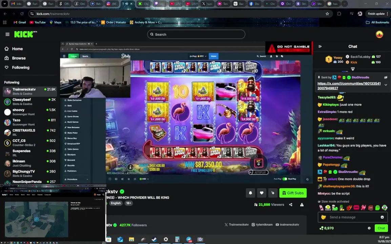Click the green Gift Subs button
Image resolution: width=391 pixels, height=244 pixels.
point(293,193)
